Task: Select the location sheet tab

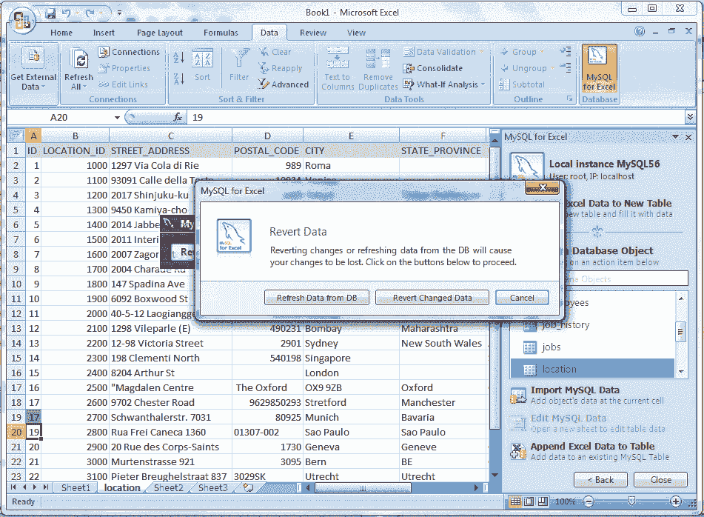Action: [x=121, y=487]
